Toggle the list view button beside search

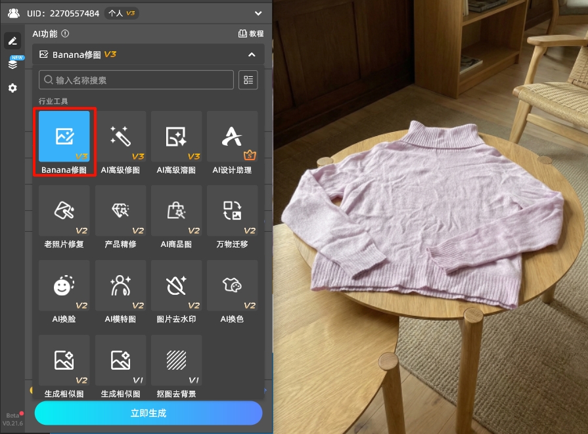click(x=248, y=80)
